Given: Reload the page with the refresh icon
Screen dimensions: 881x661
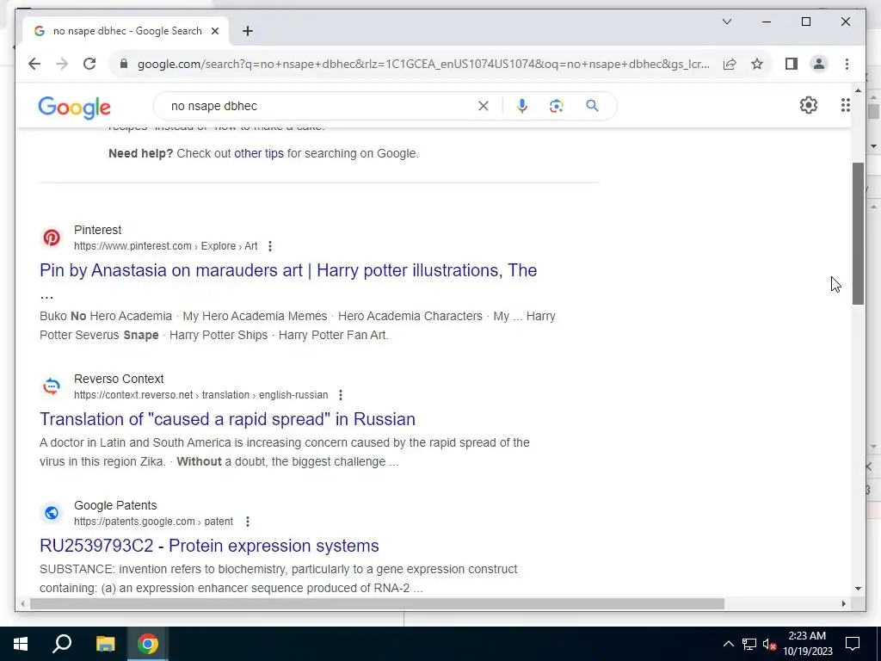Looking at the screenshot, I should 89,64.
